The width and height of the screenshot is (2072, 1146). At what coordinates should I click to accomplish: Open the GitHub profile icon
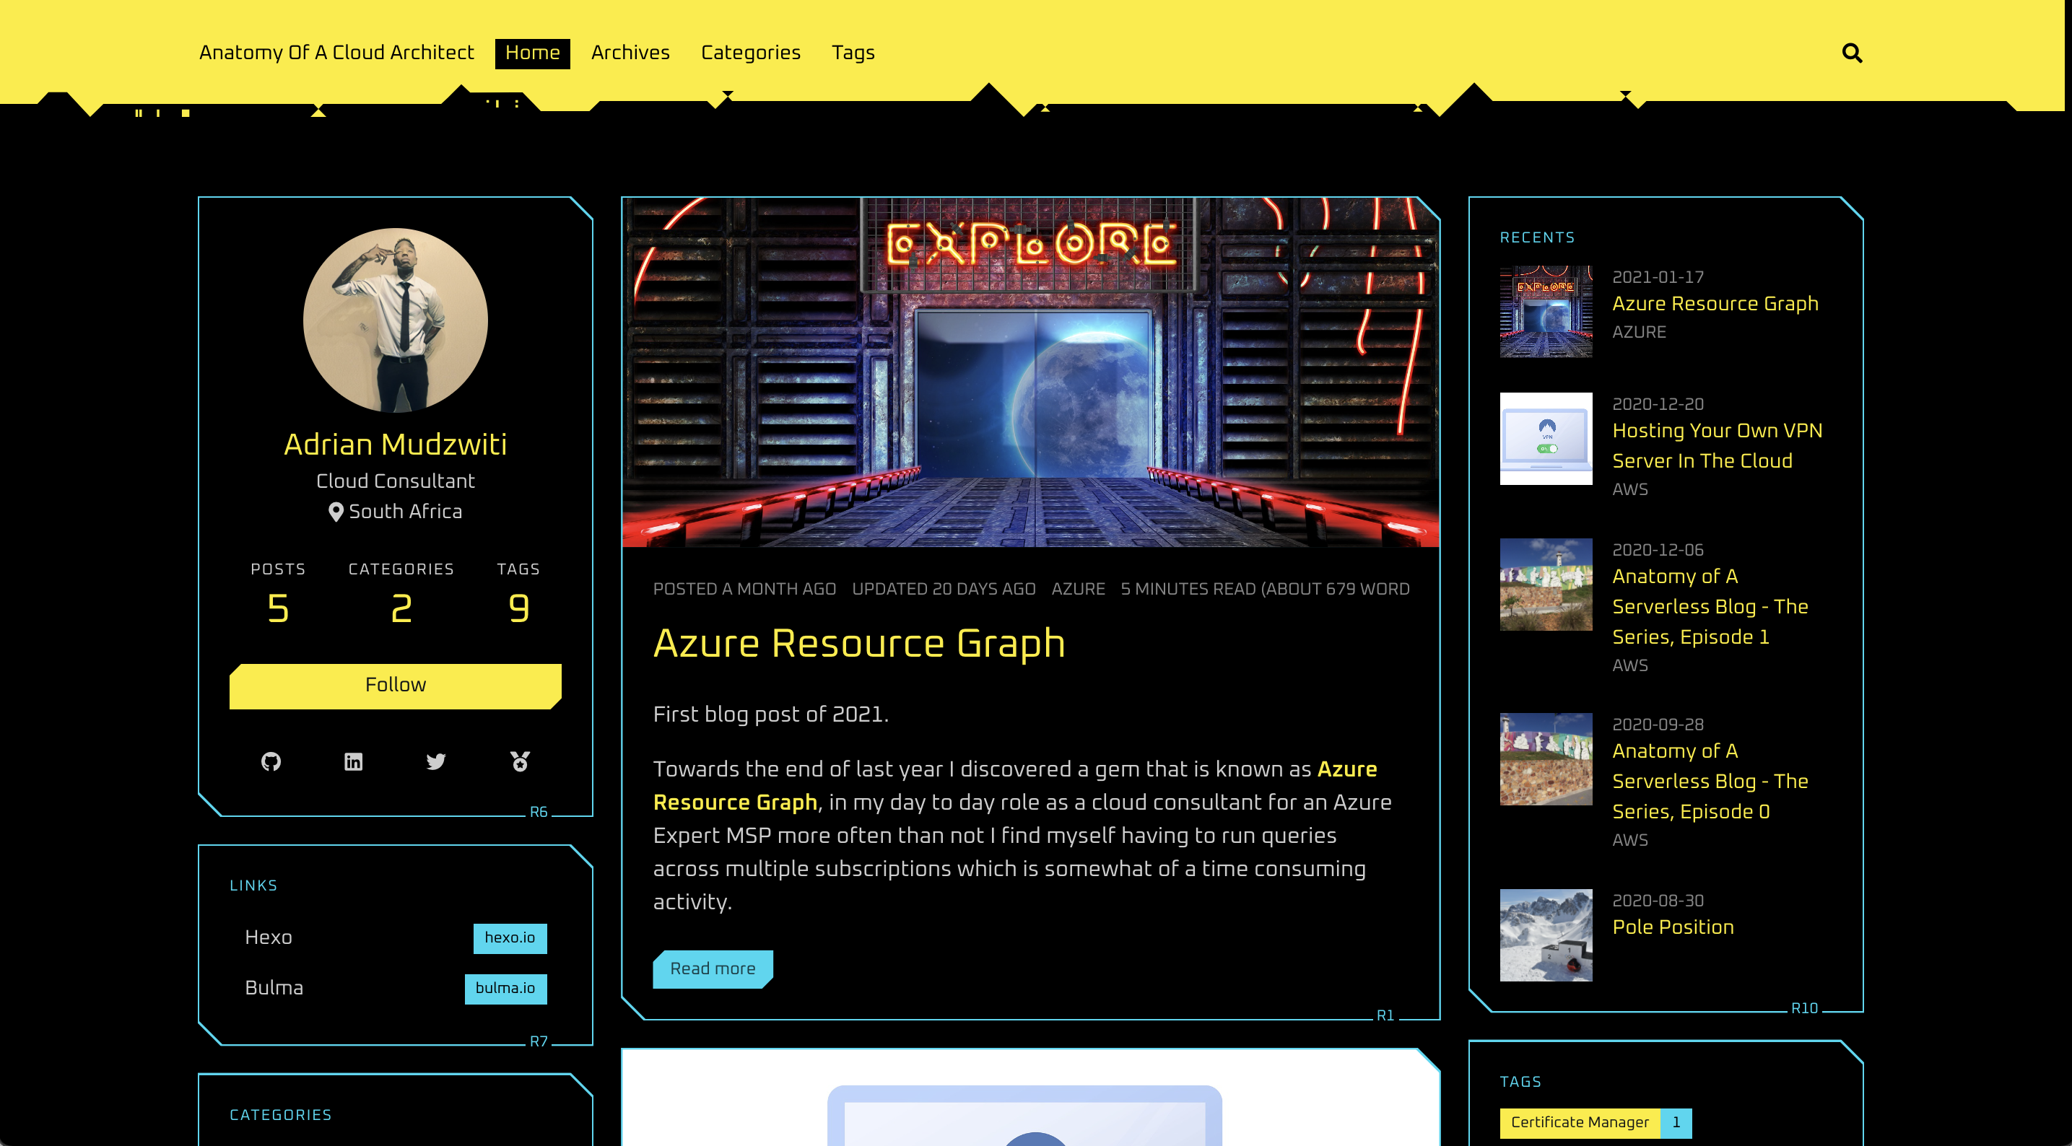[x=271, y=761]
